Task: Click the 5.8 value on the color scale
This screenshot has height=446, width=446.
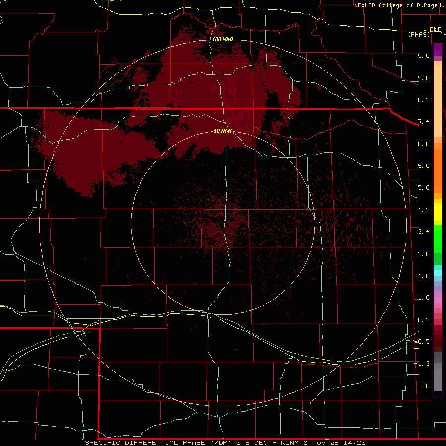Action: click(x=424, y=166)
